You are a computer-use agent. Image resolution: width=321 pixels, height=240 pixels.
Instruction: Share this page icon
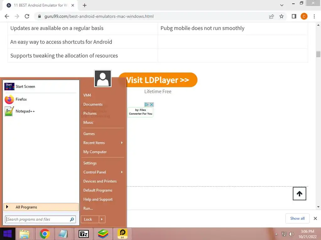click(x=271, y=16)
